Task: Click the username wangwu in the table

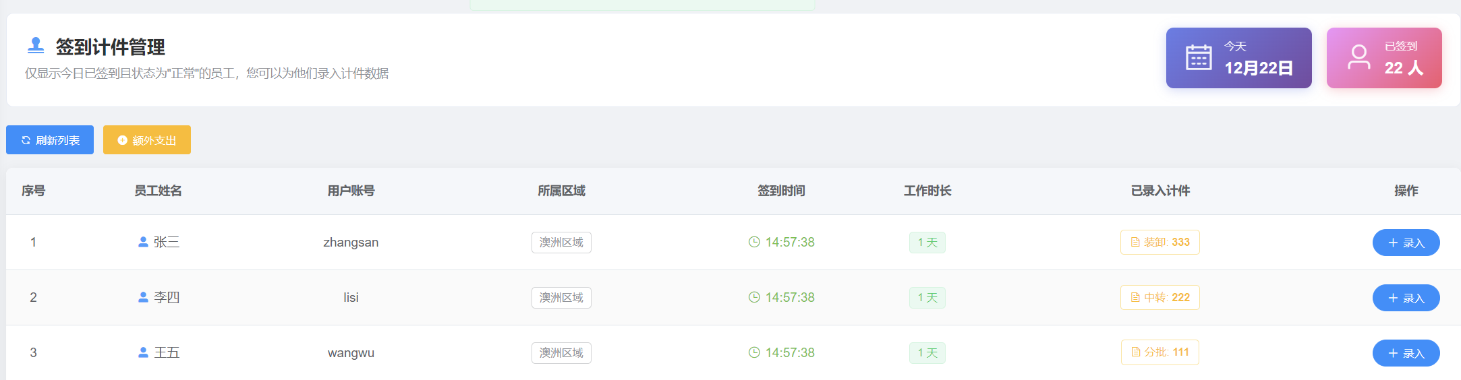Action: (351, 353)
